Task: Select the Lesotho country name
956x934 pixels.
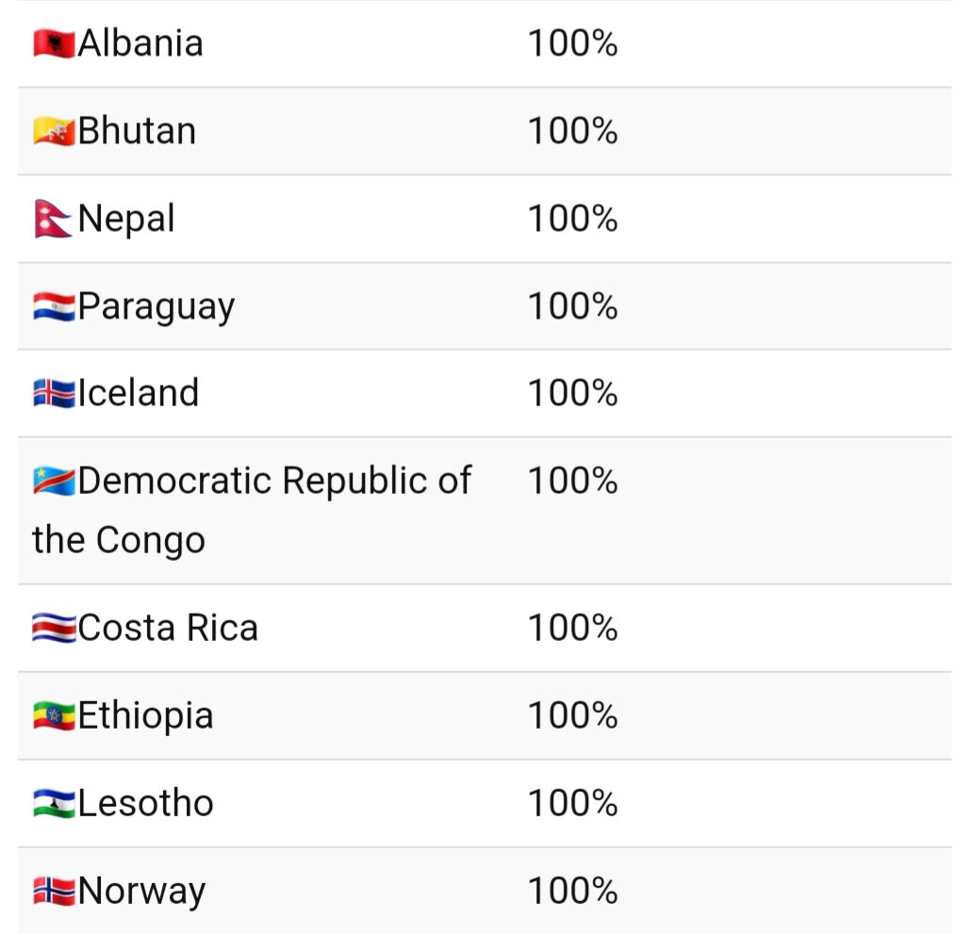Action: coord(145,803)
